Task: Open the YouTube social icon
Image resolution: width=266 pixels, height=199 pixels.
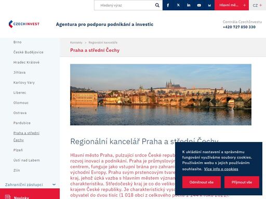Action: pos(199,5)
